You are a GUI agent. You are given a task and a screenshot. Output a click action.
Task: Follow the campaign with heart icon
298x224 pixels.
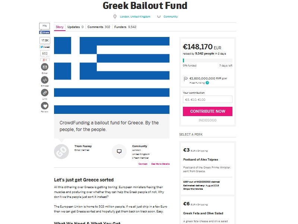pos(45,106)
